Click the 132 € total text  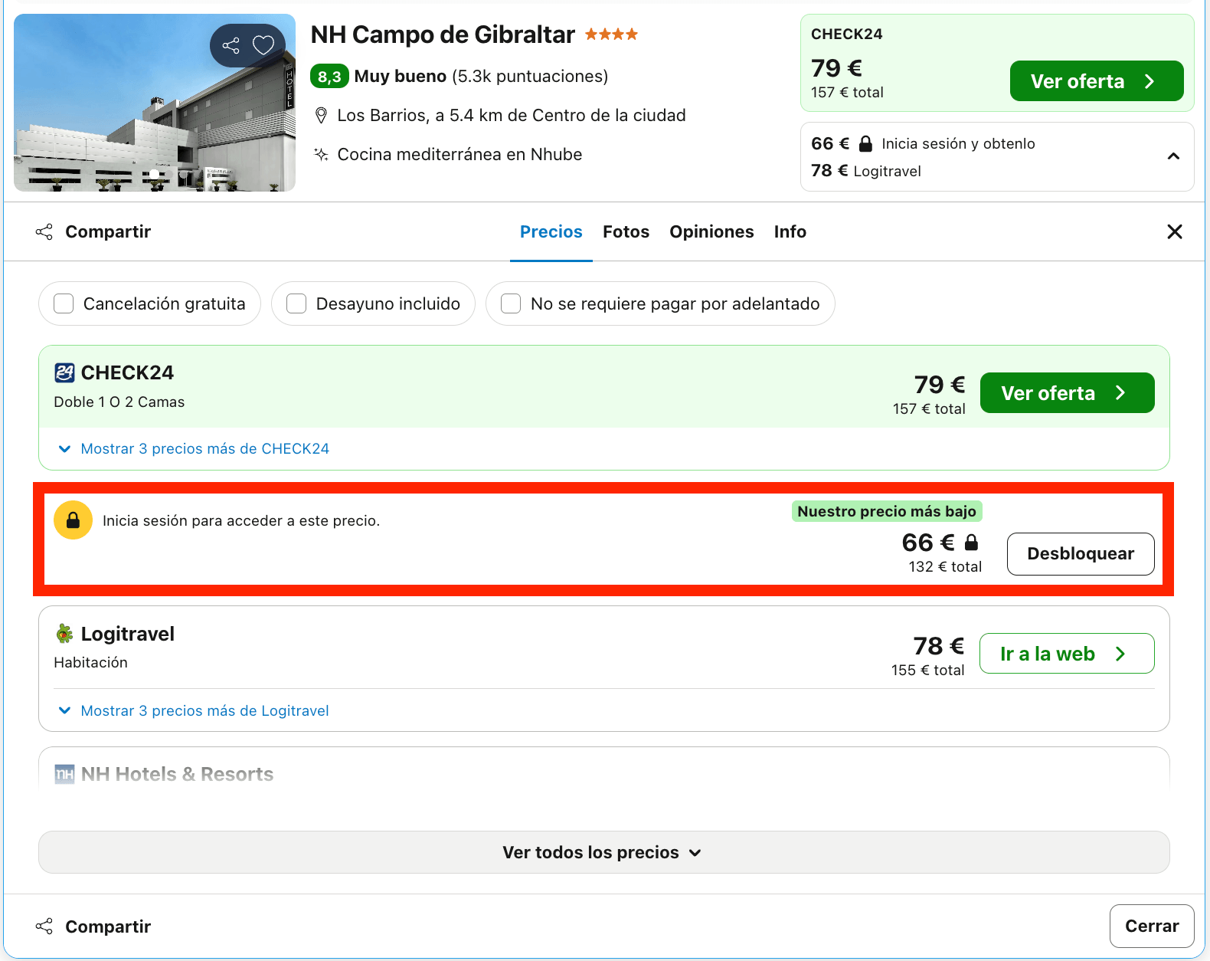point(945,566)
